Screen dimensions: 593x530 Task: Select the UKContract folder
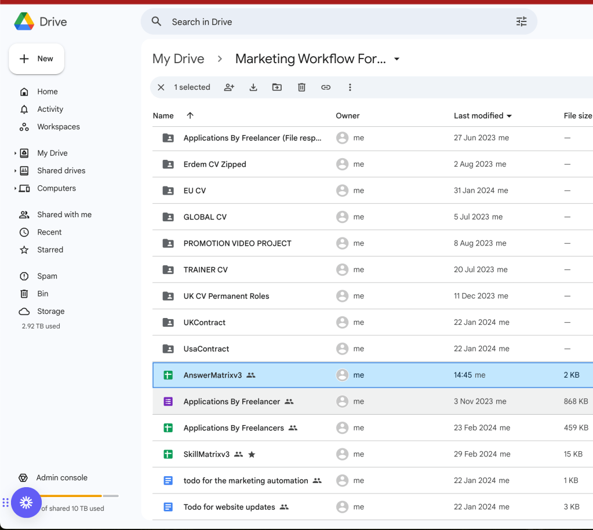[x=204, y=323]
